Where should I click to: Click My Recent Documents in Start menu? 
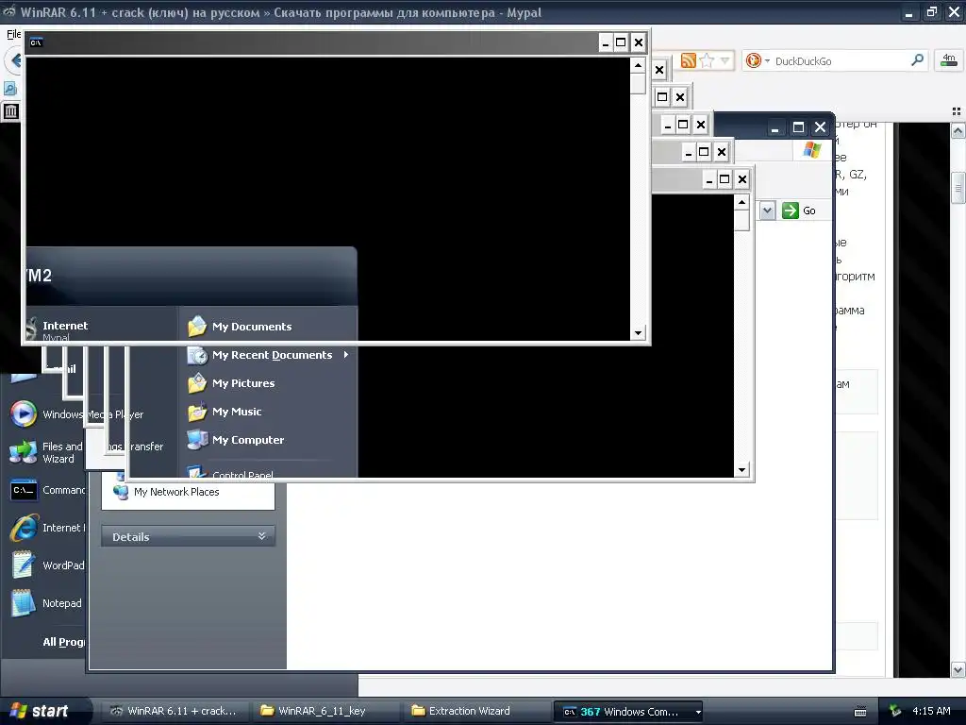tap(272, 355)
